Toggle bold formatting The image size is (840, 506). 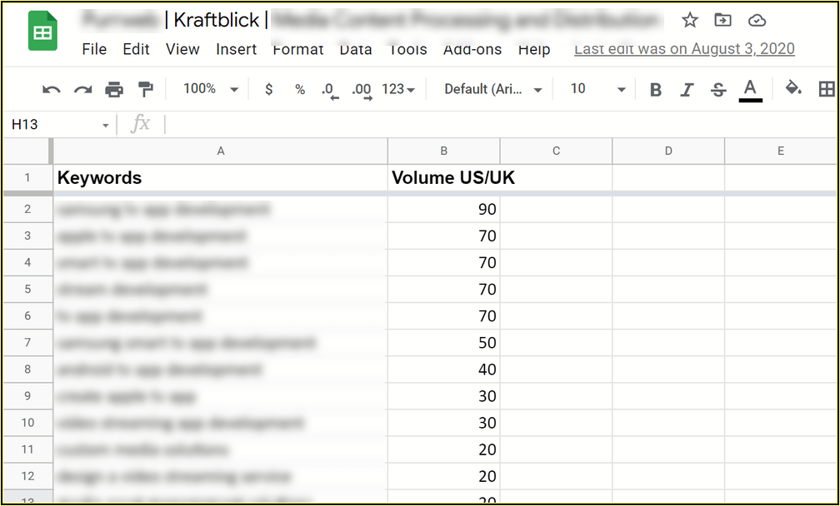656,89
